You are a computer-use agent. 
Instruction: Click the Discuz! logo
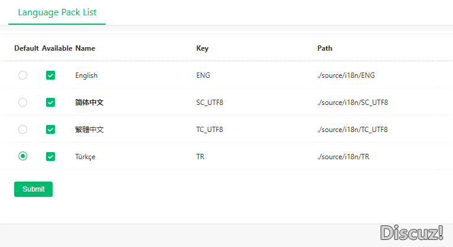412,233
